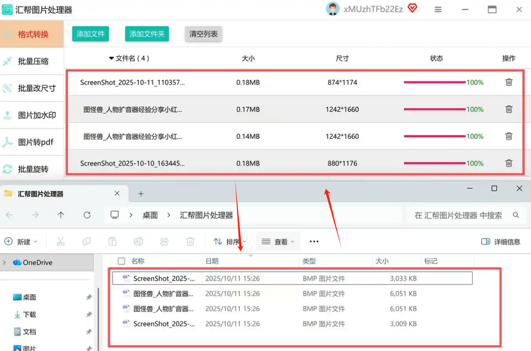The width and height of the screenshot is (531, 351).
Task: Open the hamburger menu in 汇帮 title bar
Action: pyautogui.click(x=438, y=9)
